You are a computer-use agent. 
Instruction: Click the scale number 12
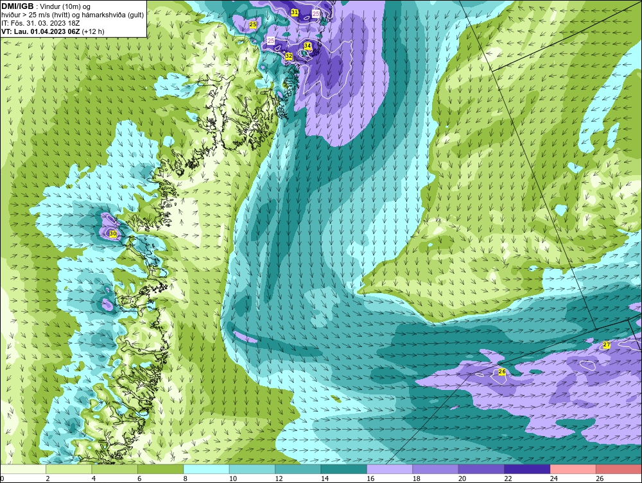coord(279,479)
